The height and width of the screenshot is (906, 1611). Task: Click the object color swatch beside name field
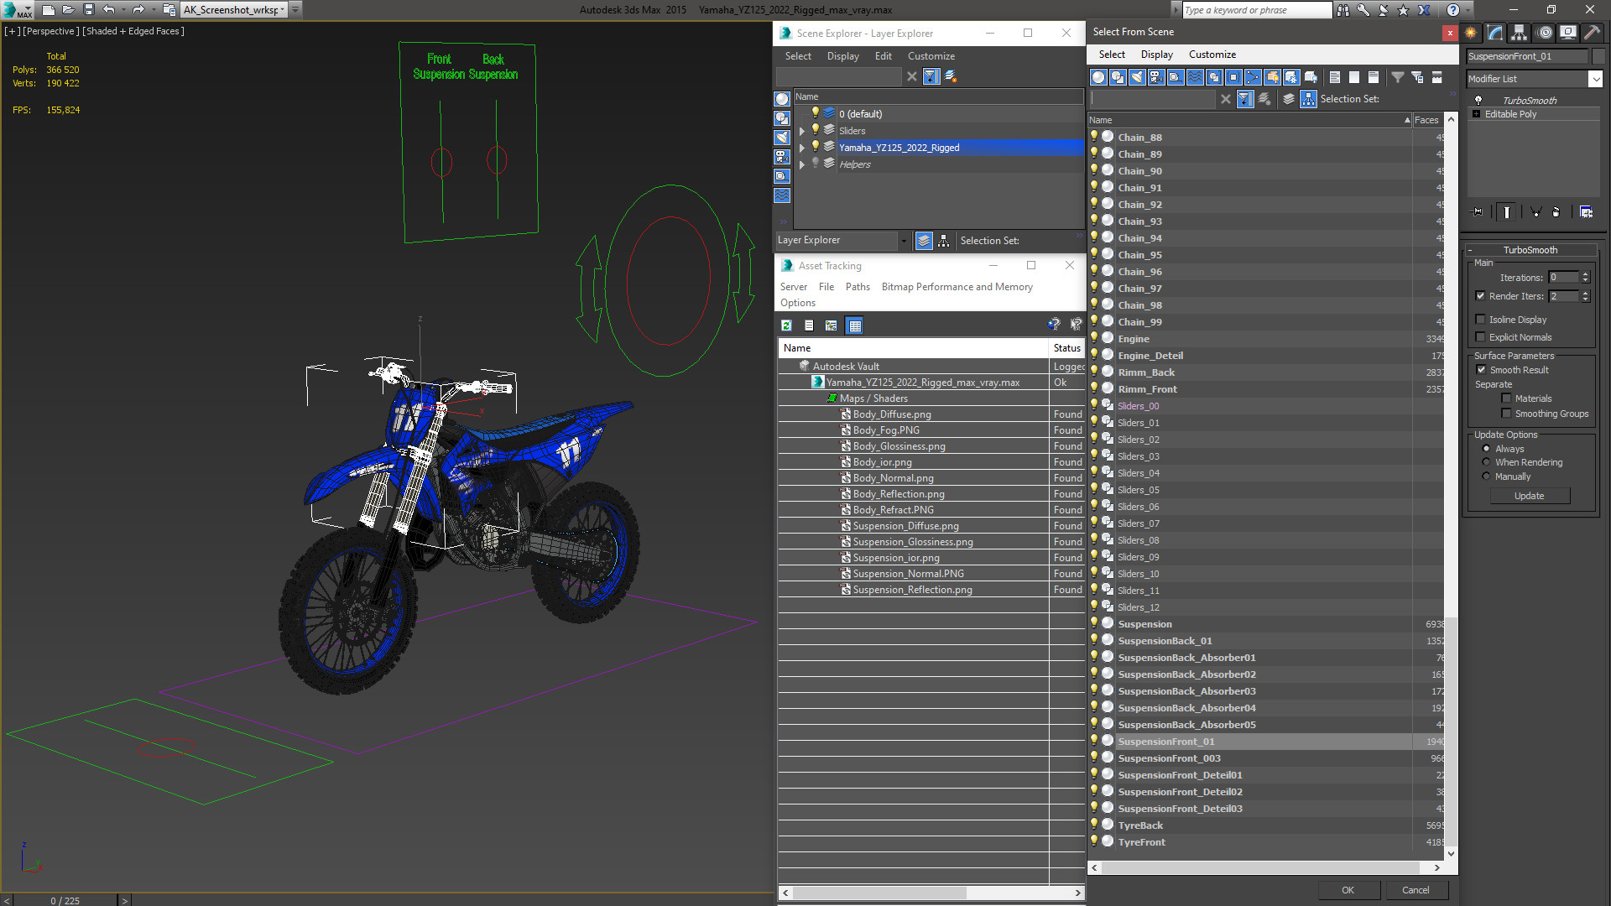(1598, 56)
